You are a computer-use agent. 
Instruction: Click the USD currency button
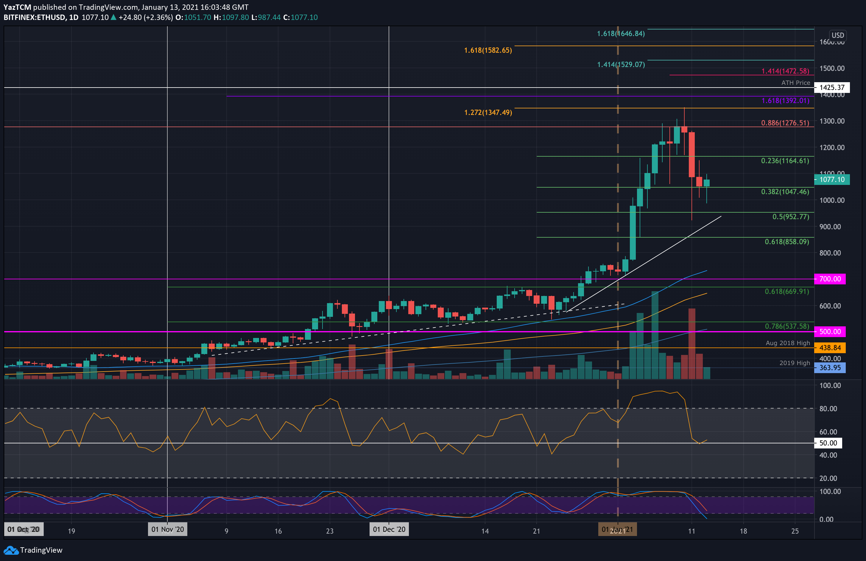pos(838,35)
